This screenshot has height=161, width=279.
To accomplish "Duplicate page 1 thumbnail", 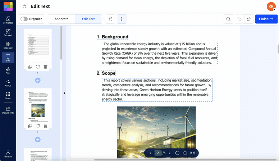I will [x=30, y=67].
